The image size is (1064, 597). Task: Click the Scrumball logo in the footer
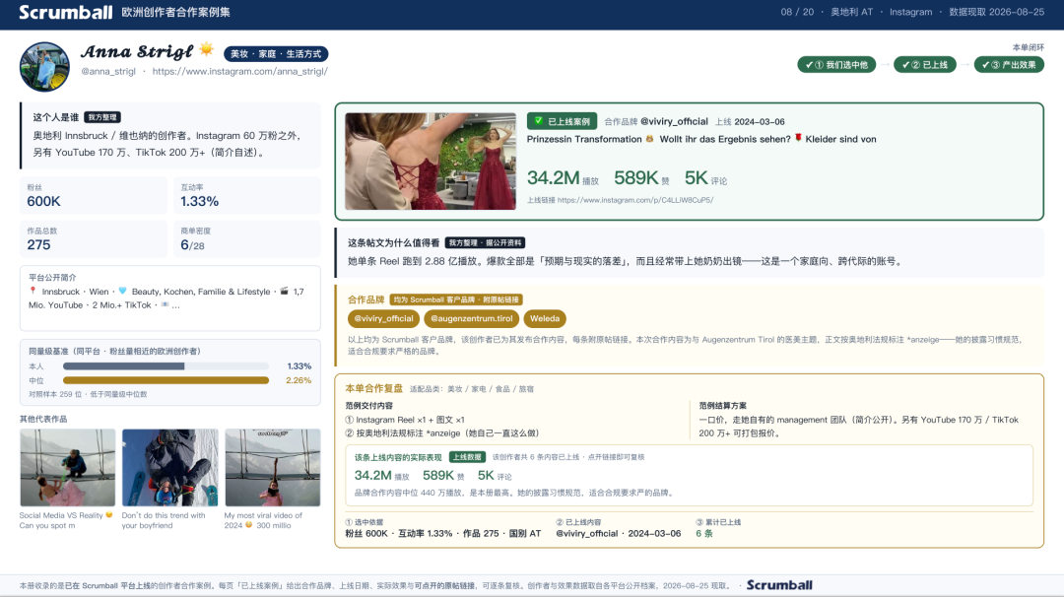pos(779,585)
